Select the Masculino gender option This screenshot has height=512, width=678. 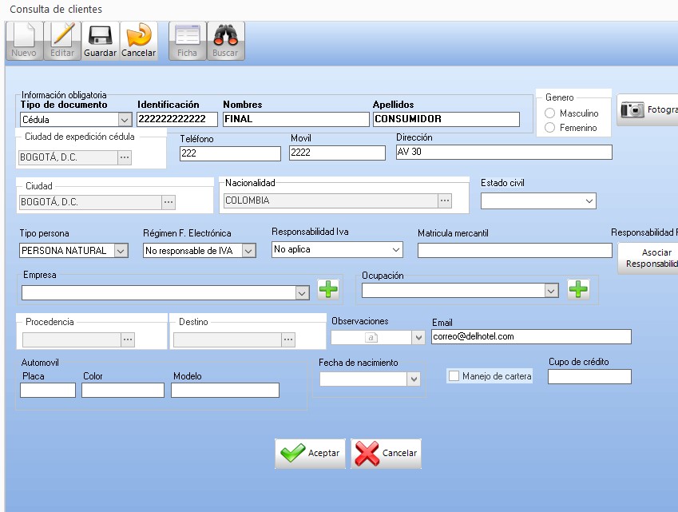click(x=550, y=113)
